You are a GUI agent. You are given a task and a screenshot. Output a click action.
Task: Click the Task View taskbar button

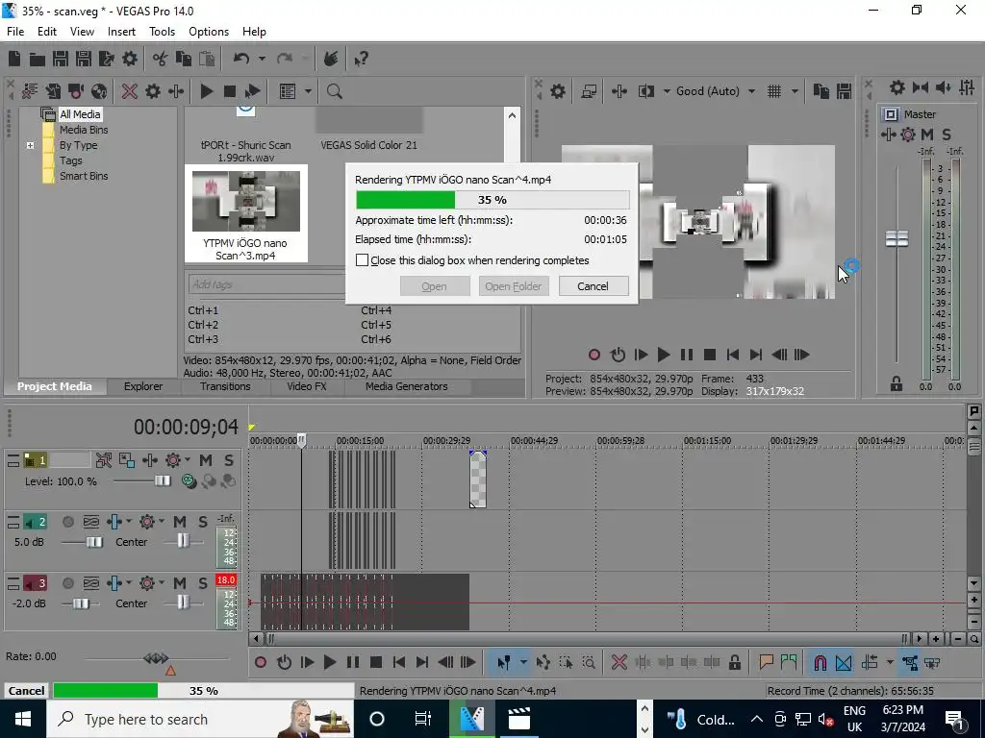point(423,719)
